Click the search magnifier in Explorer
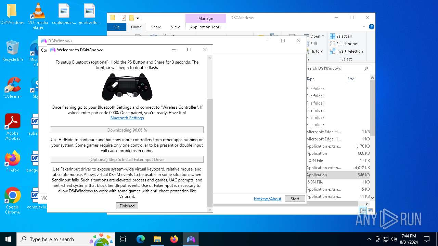438x246 pixels. [366, 68]
